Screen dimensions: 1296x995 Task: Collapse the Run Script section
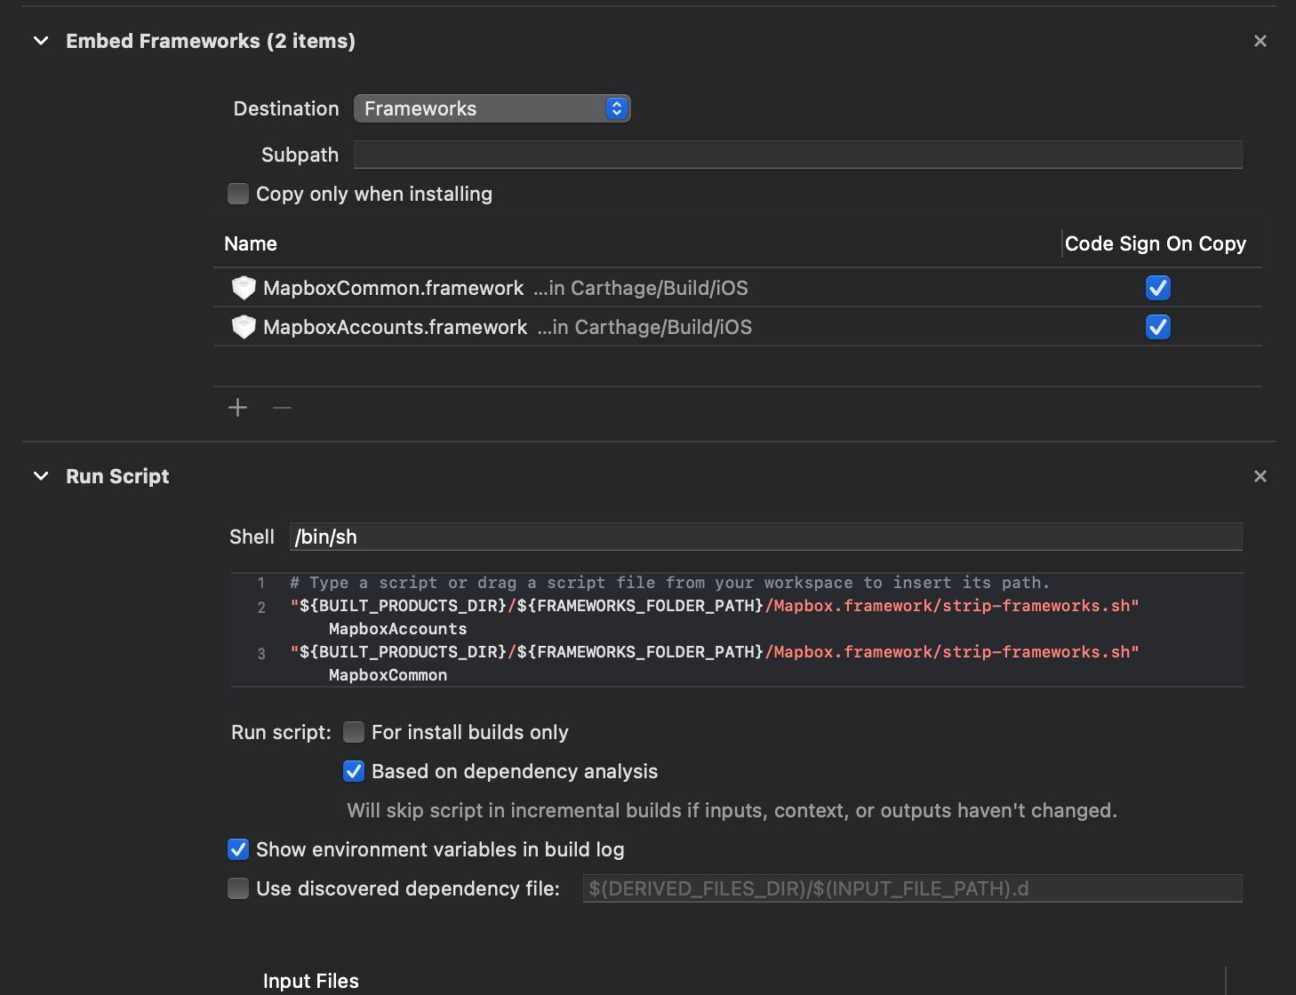click(x=40, y=476)
